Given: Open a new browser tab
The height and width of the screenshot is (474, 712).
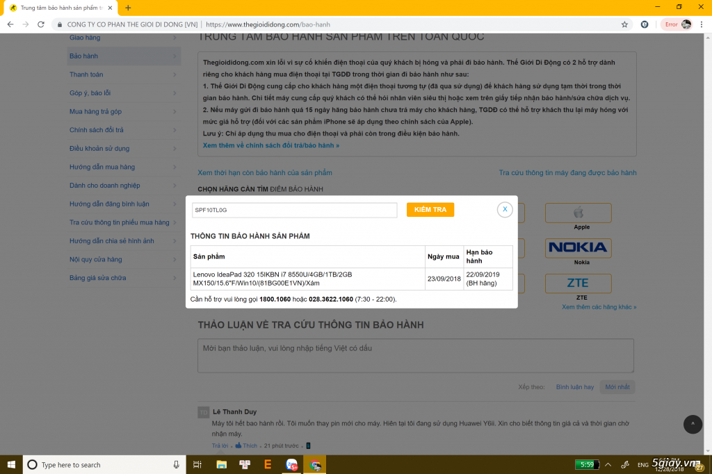Looking at the screenshot, I should [x=128, y=8].
